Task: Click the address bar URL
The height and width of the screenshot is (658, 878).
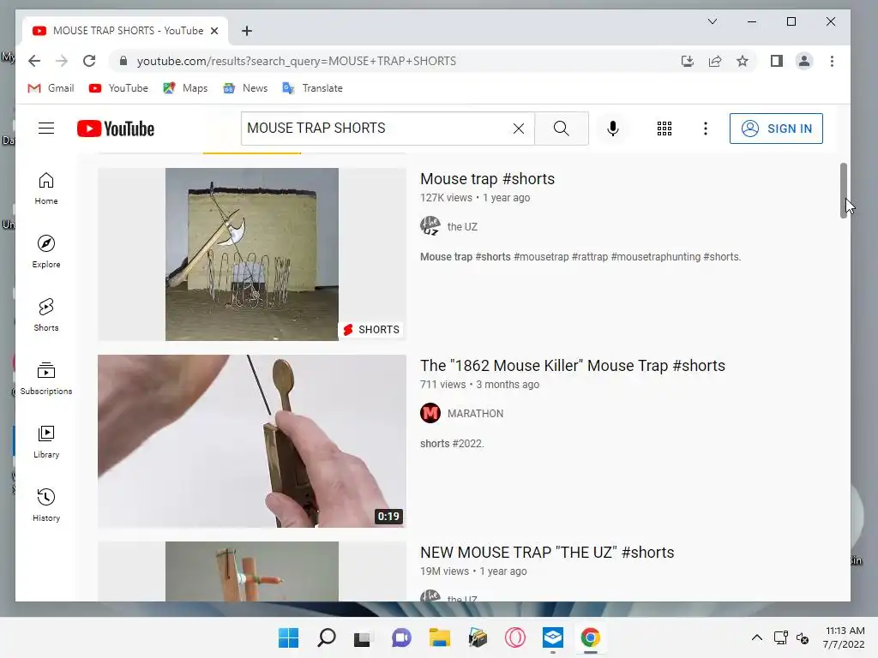Action: coord(297,61)
